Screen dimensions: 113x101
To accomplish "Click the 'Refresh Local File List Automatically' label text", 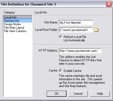I will point(75,38).
